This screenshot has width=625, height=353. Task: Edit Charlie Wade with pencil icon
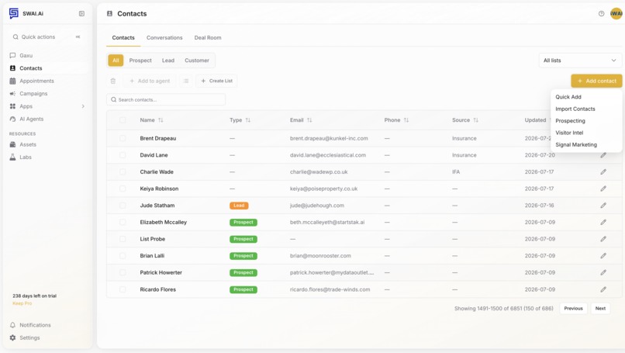(603, 172)
